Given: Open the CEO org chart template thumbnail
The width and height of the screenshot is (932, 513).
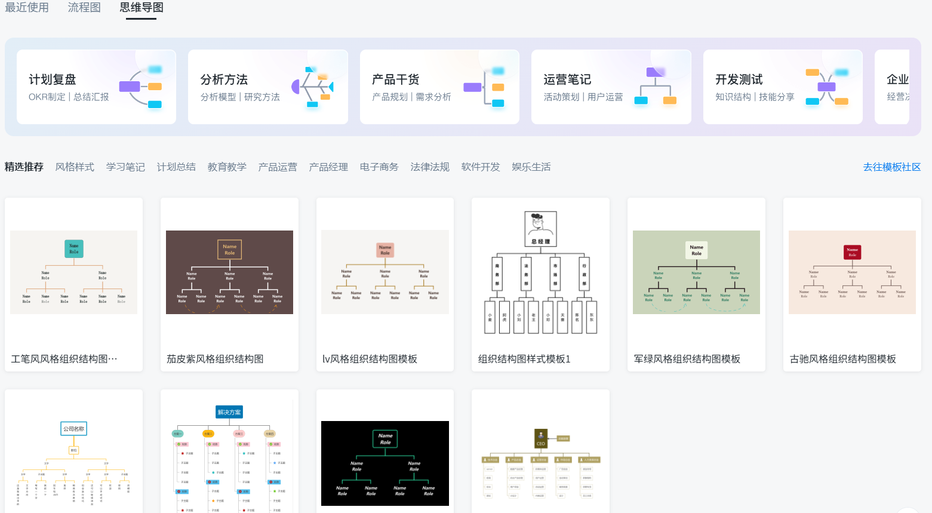Looking at the screenshot, I should pos(540,463).
